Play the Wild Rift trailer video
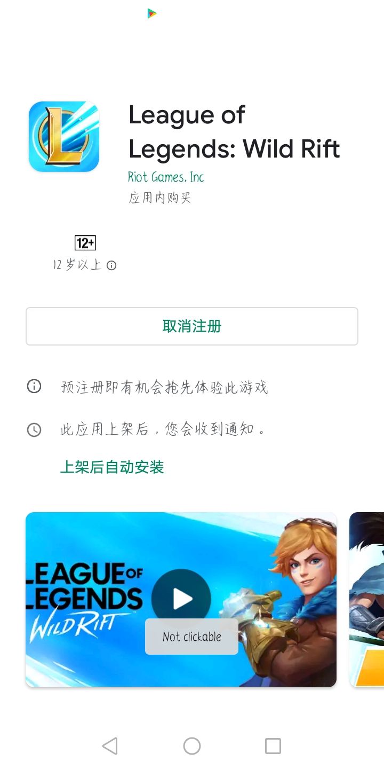 tap(181, 599)
